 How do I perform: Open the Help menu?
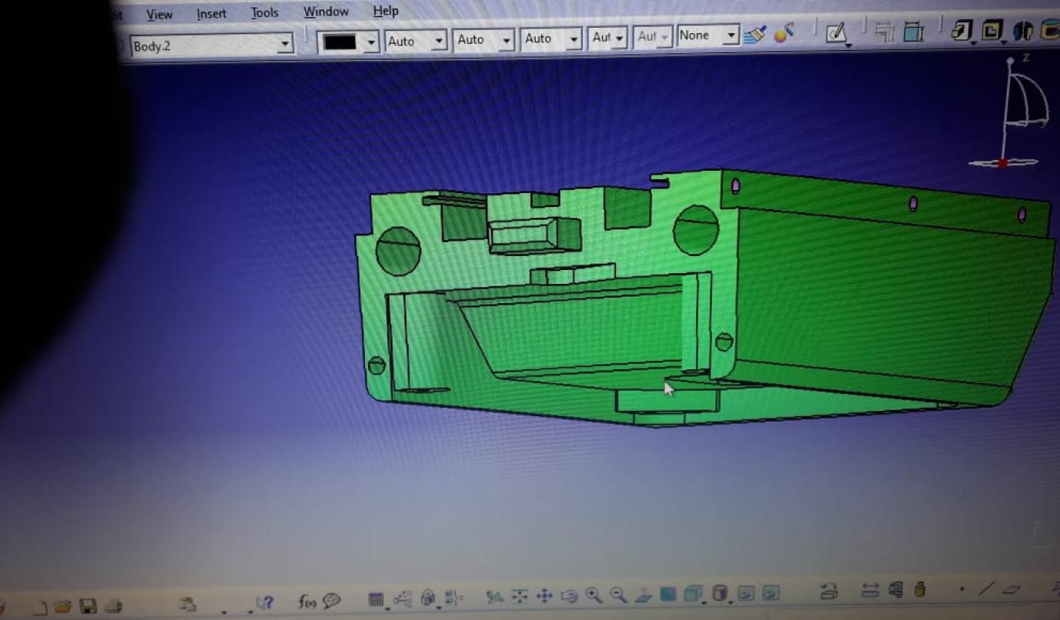pyautogui.click(x=386, y=11)
